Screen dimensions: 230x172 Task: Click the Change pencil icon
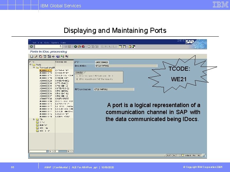coord(36,56)
